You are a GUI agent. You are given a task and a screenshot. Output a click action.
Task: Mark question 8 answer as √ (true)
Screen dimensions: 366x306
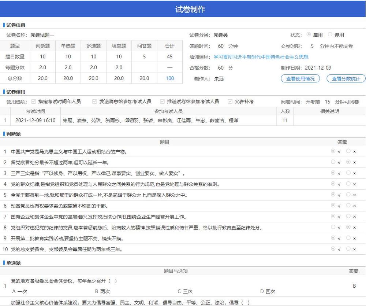pos(333,227)
